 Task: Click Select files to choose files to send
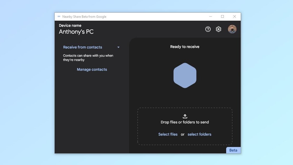[168, 134]
